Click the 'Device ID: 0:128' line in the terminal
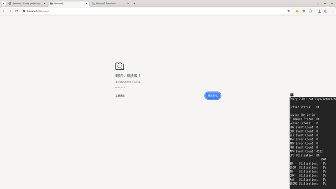The image size is (336, 189). click(x=302, y=115)
